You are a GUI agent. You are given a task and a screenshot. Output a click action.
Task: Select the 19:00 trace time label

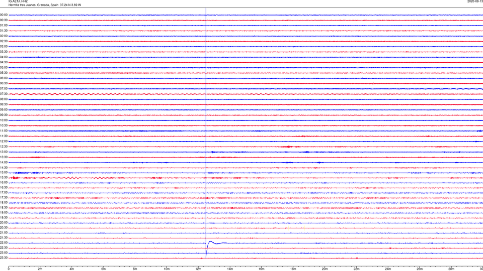[x=4, y=213]
